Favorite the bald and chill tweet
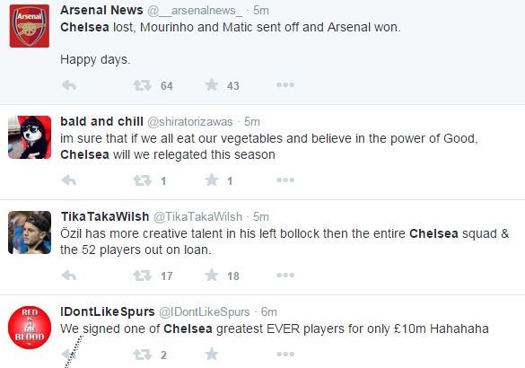525x368 pixels. coord(212,180)
